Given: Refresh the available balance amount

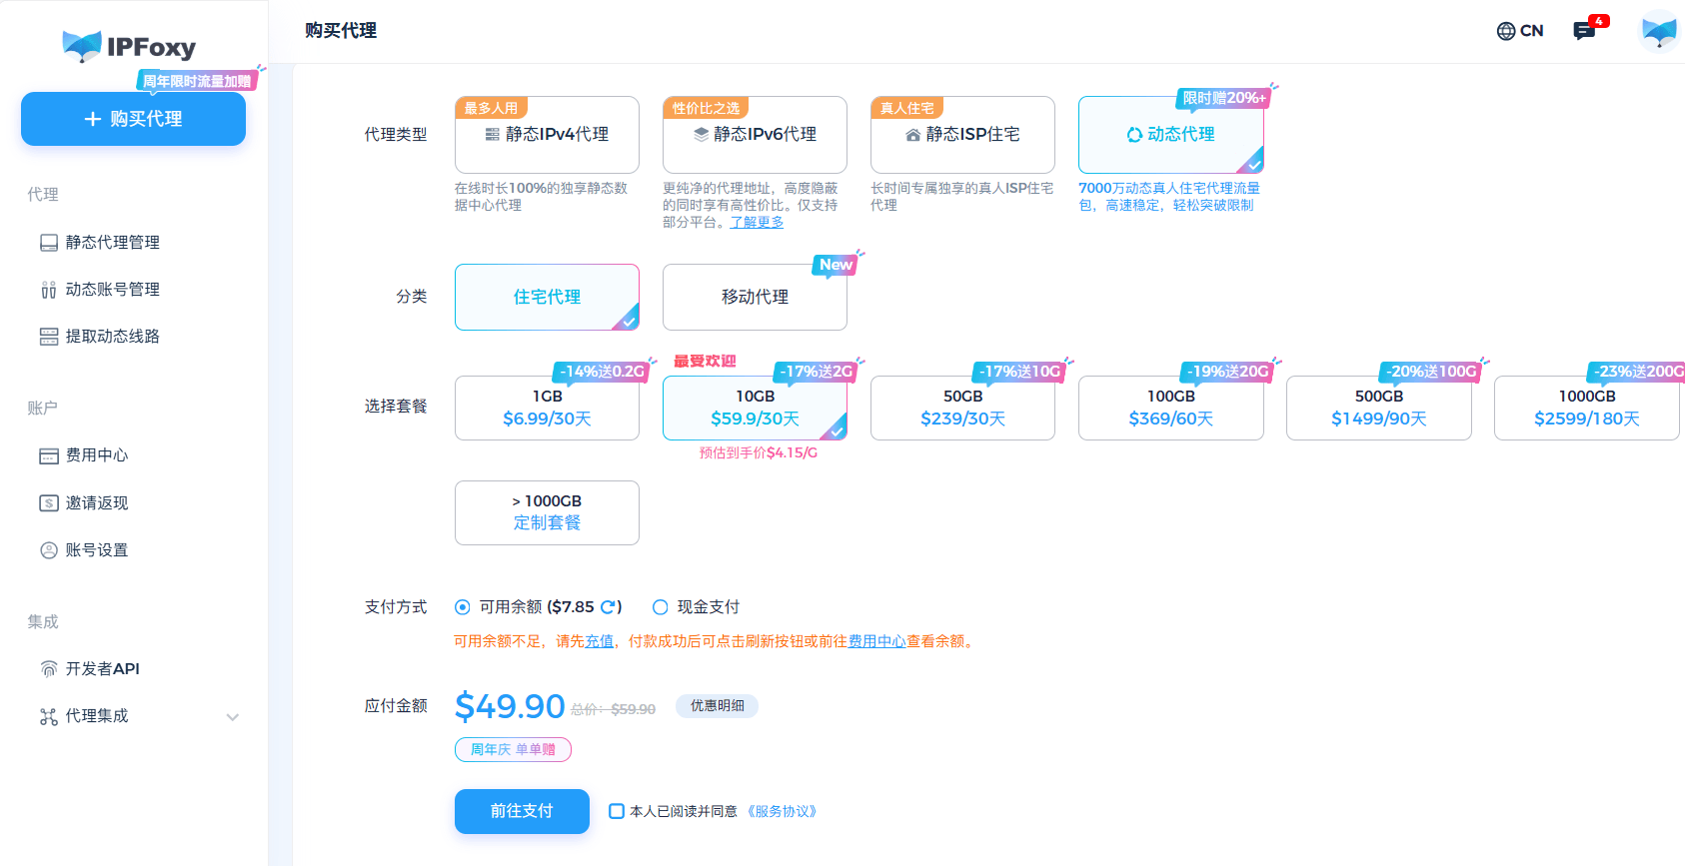Looking at the screenshot, I should click(608, 607).
